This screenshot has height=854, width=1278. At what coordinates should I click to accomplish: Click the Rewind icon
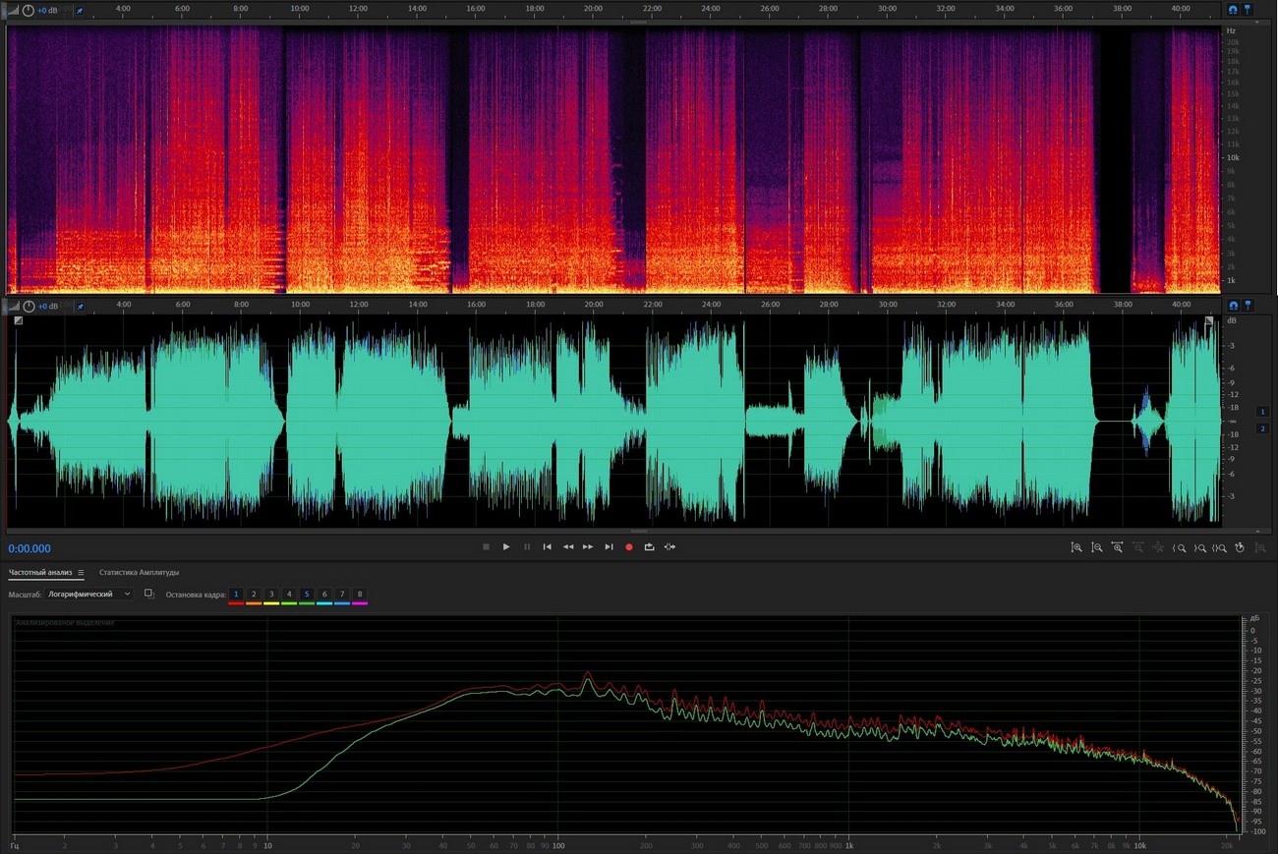[567, 547]
